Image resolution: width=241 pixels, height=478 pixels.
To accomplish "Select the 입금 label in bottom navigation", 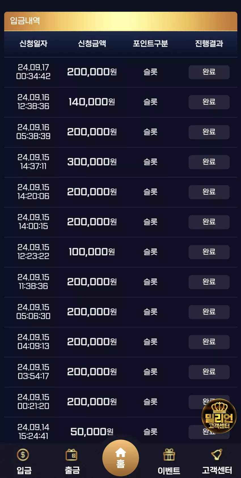I will (x=24, y=470).
